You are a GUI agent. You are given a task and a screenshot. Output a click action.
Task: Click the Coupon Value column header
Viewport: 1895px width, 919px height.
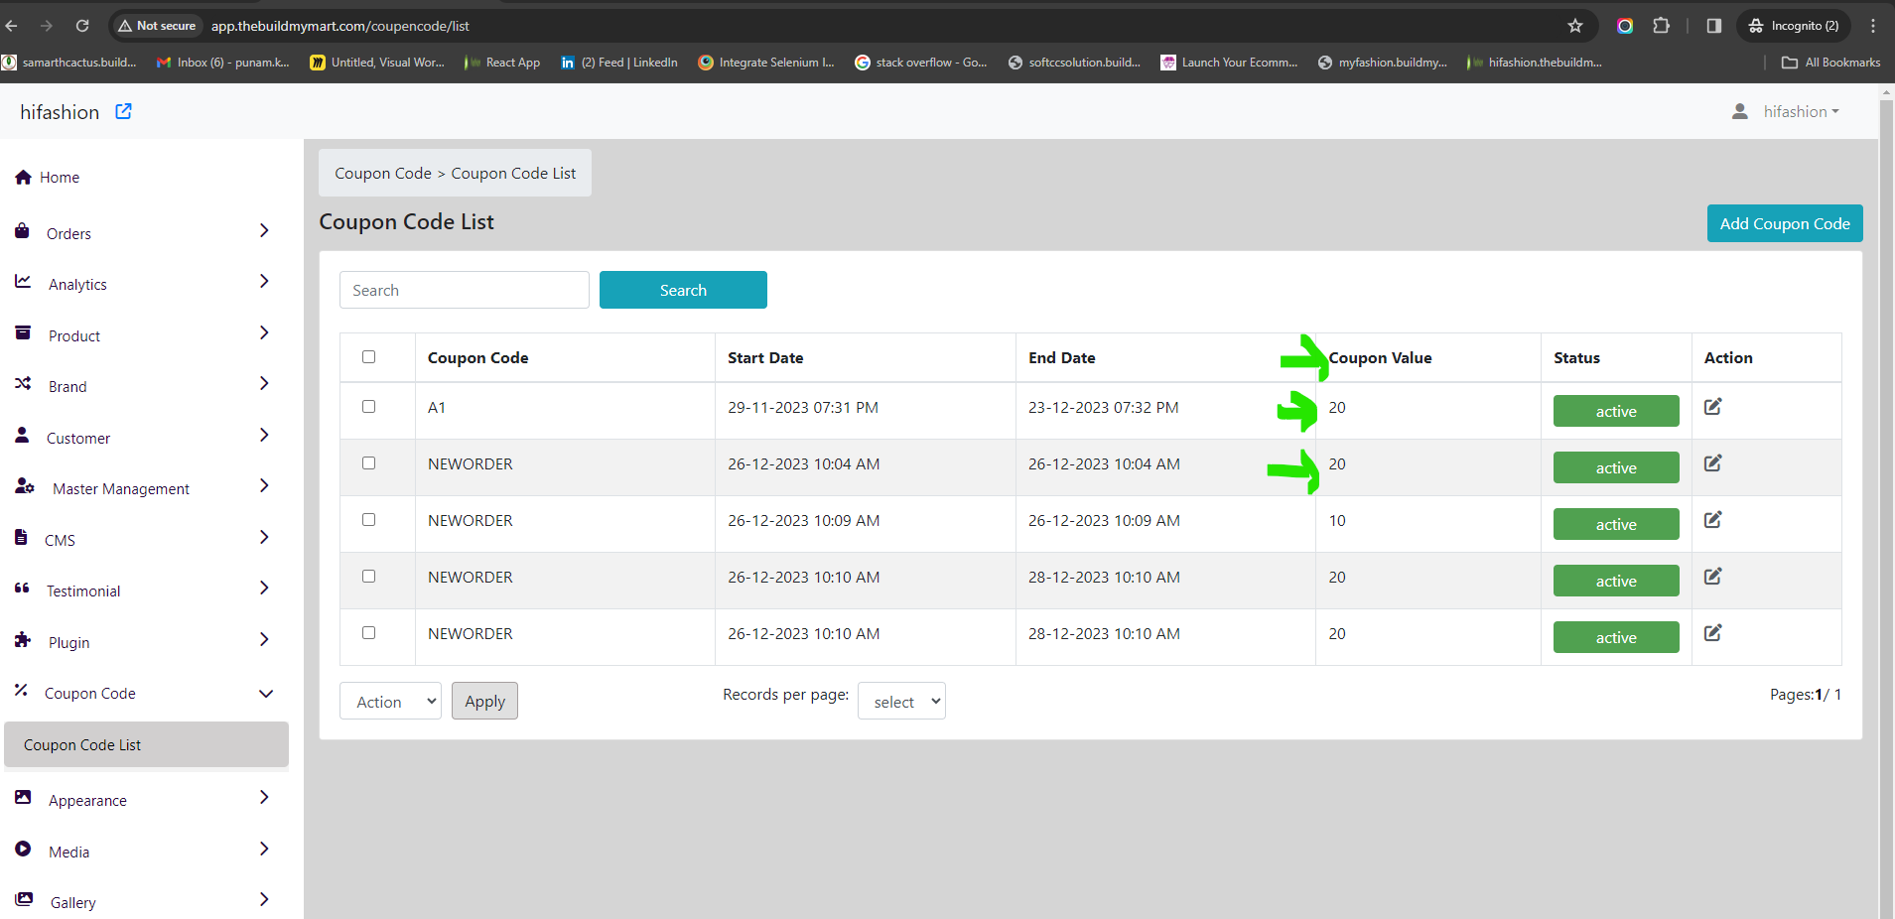[x=1380, y=357]
